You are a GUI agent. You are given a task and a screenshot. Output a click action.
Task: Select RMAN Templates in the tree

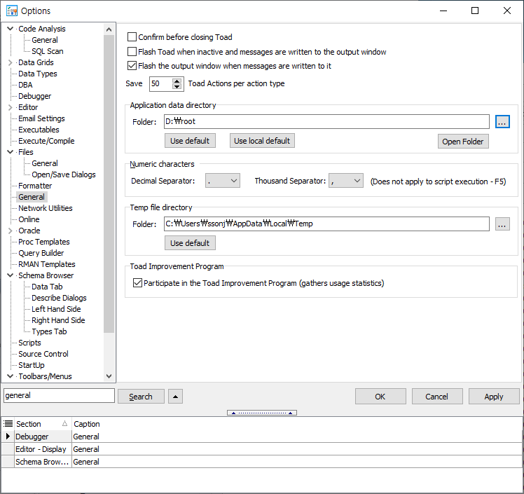tap(47, 264)
